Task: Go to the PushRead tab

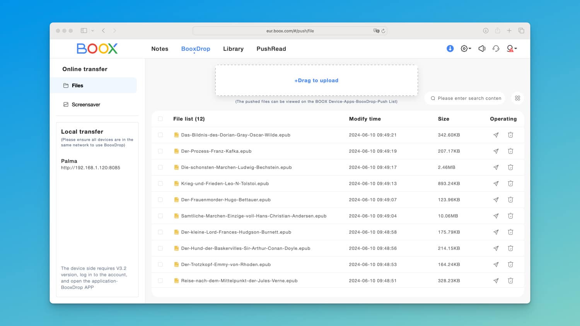Action: [271, 49]
